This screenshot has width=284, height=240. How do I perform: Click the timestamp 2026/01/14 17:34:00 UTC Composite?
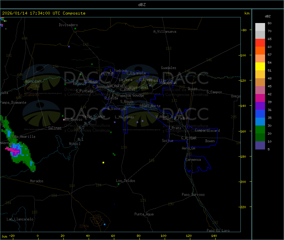44,13
